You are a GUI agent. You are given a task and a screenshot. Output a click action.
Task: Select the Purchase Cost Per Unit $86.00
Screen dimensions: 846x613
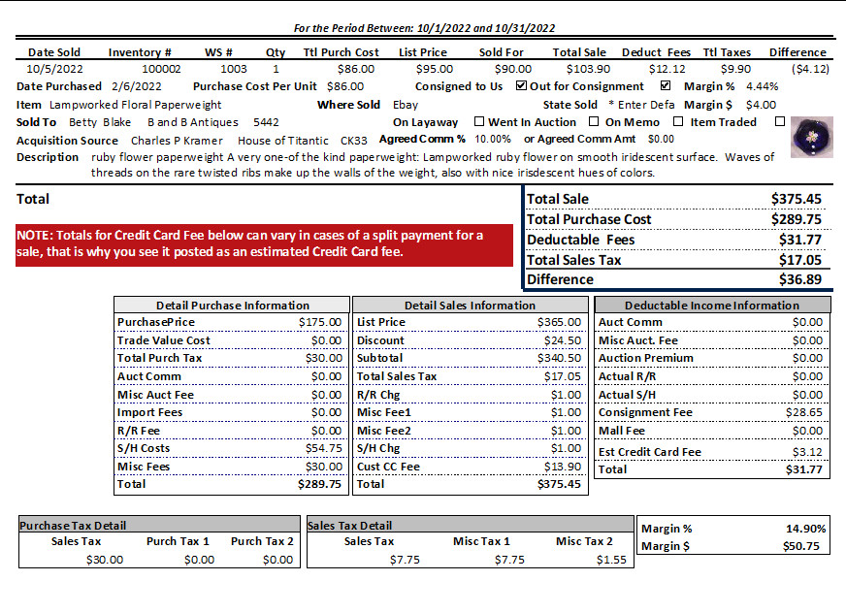[x=345, y=86]
